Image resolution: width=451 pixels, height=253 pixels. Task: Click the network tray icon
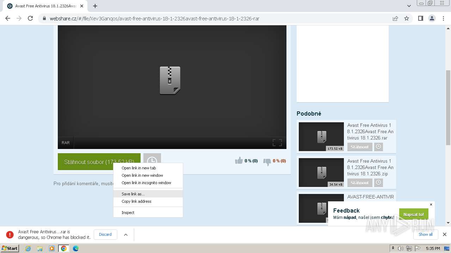[409, 248]
